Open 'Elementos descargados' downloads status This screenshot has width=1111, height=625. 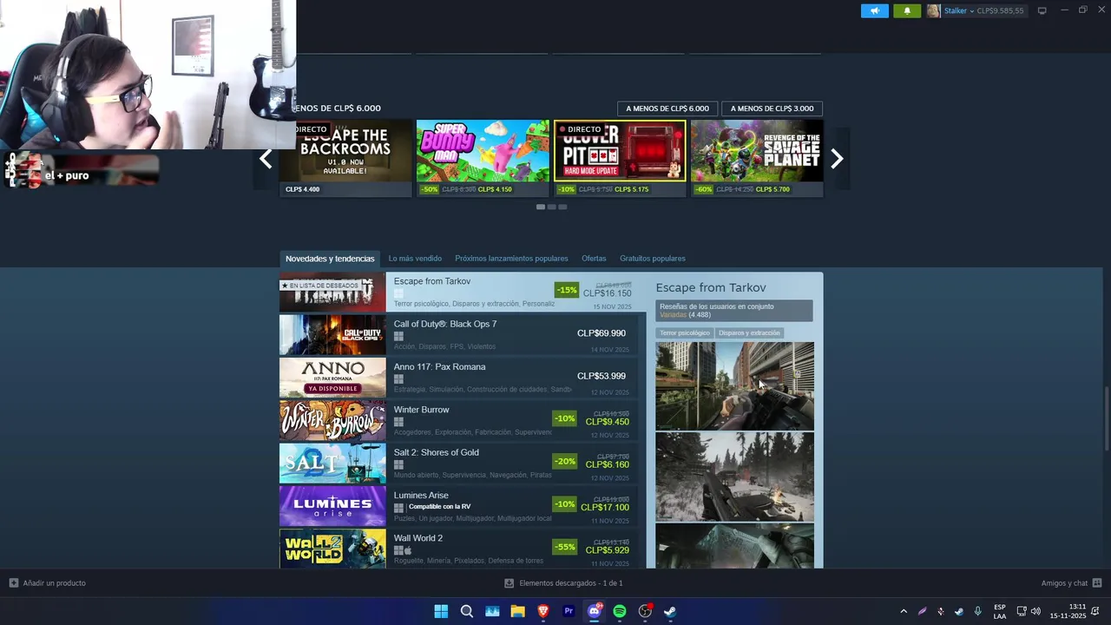point(563,583)
